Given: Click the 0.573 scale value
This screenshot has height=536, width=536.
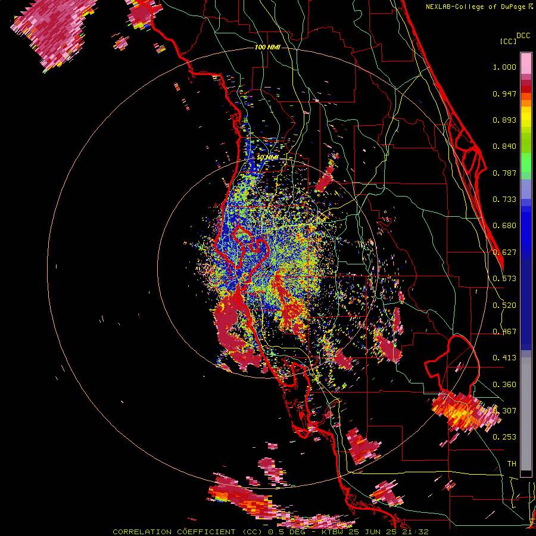Looking at the screenshot, I should (504, 279).
